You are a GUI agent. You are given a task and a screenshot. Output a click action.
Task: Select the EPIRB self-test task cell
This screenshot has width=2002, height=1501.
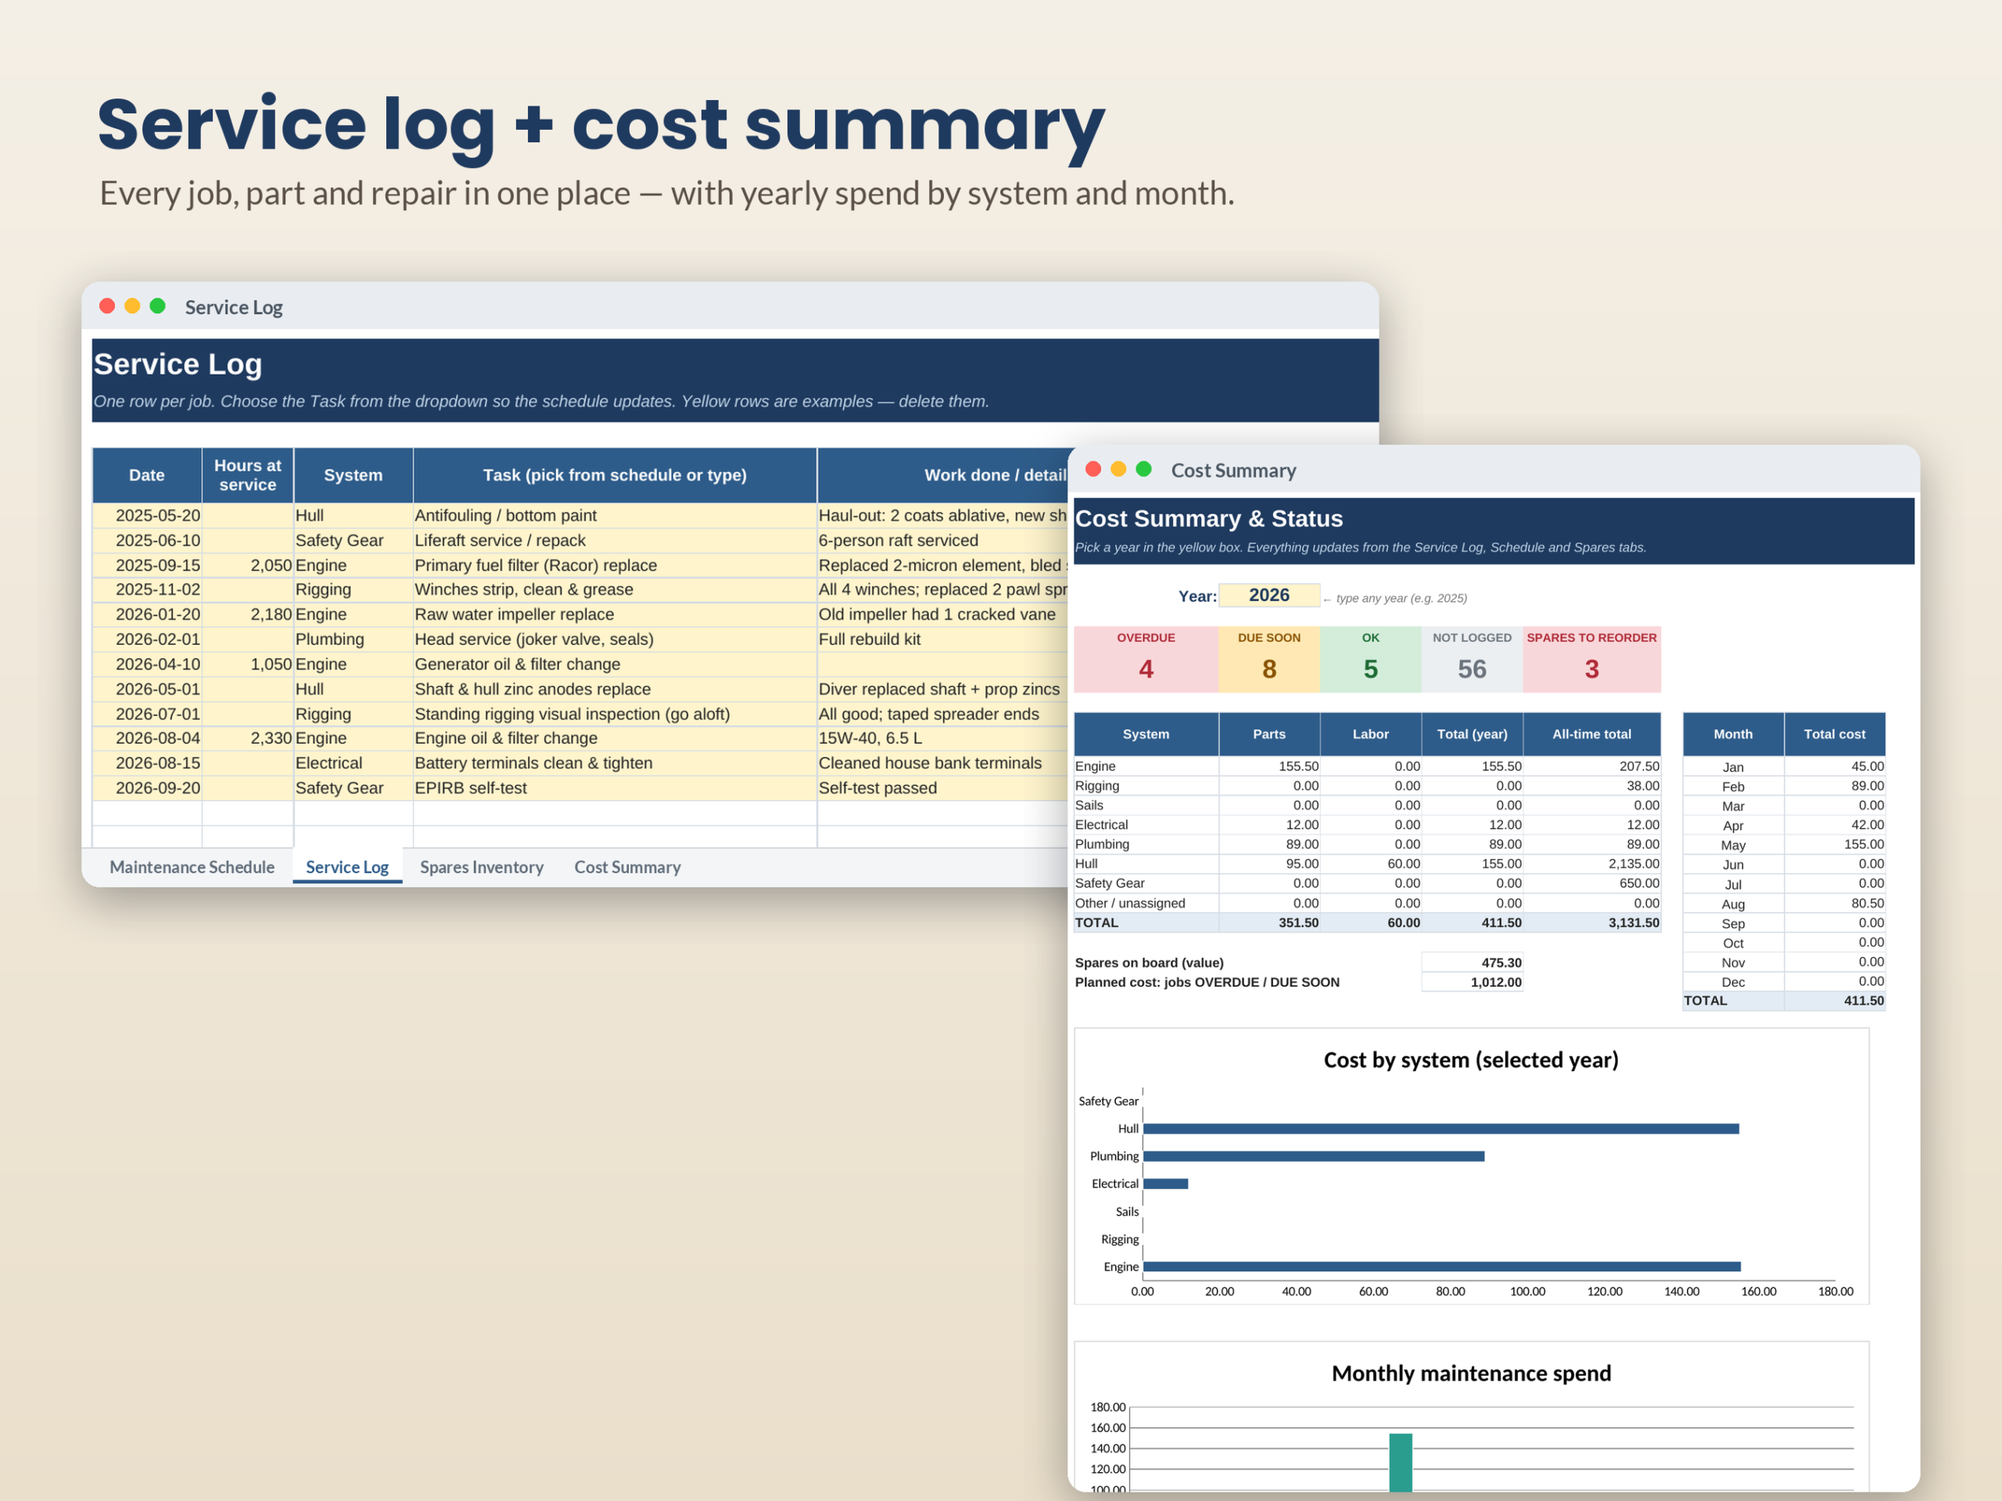click(615, 788)
